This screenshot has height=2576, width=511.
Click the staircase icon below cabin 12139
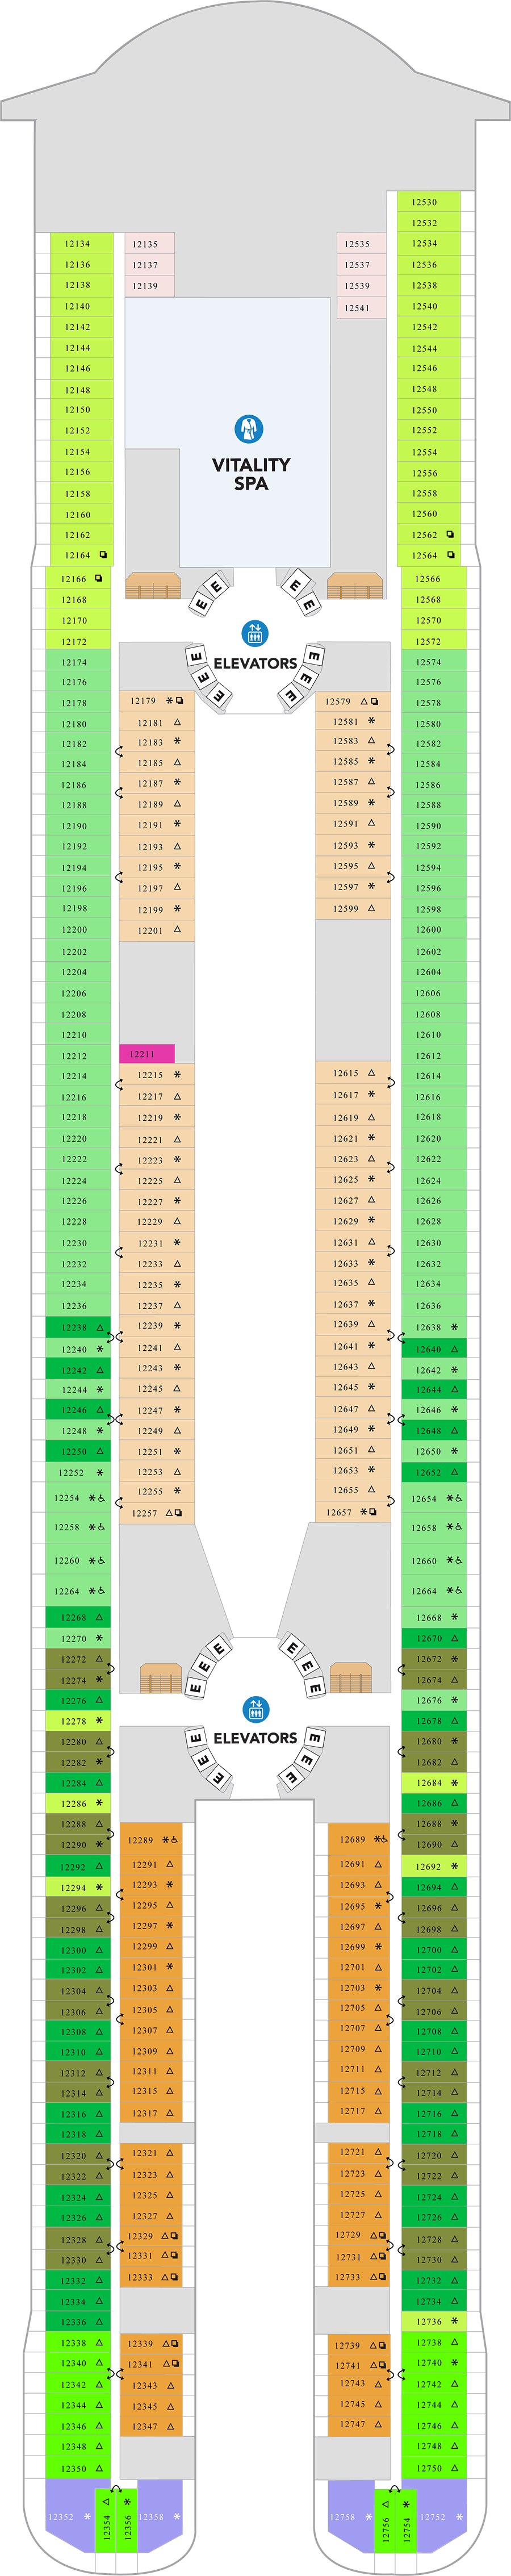(x=153, y=586)
